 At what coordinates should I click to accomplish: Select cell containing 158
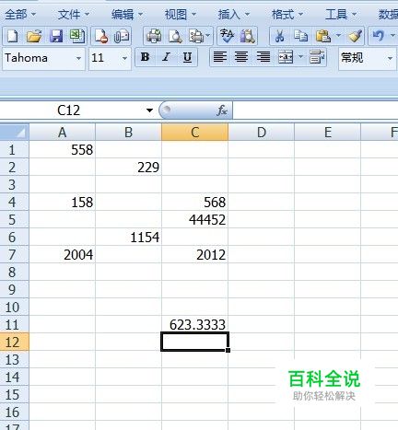coord(63,202)
